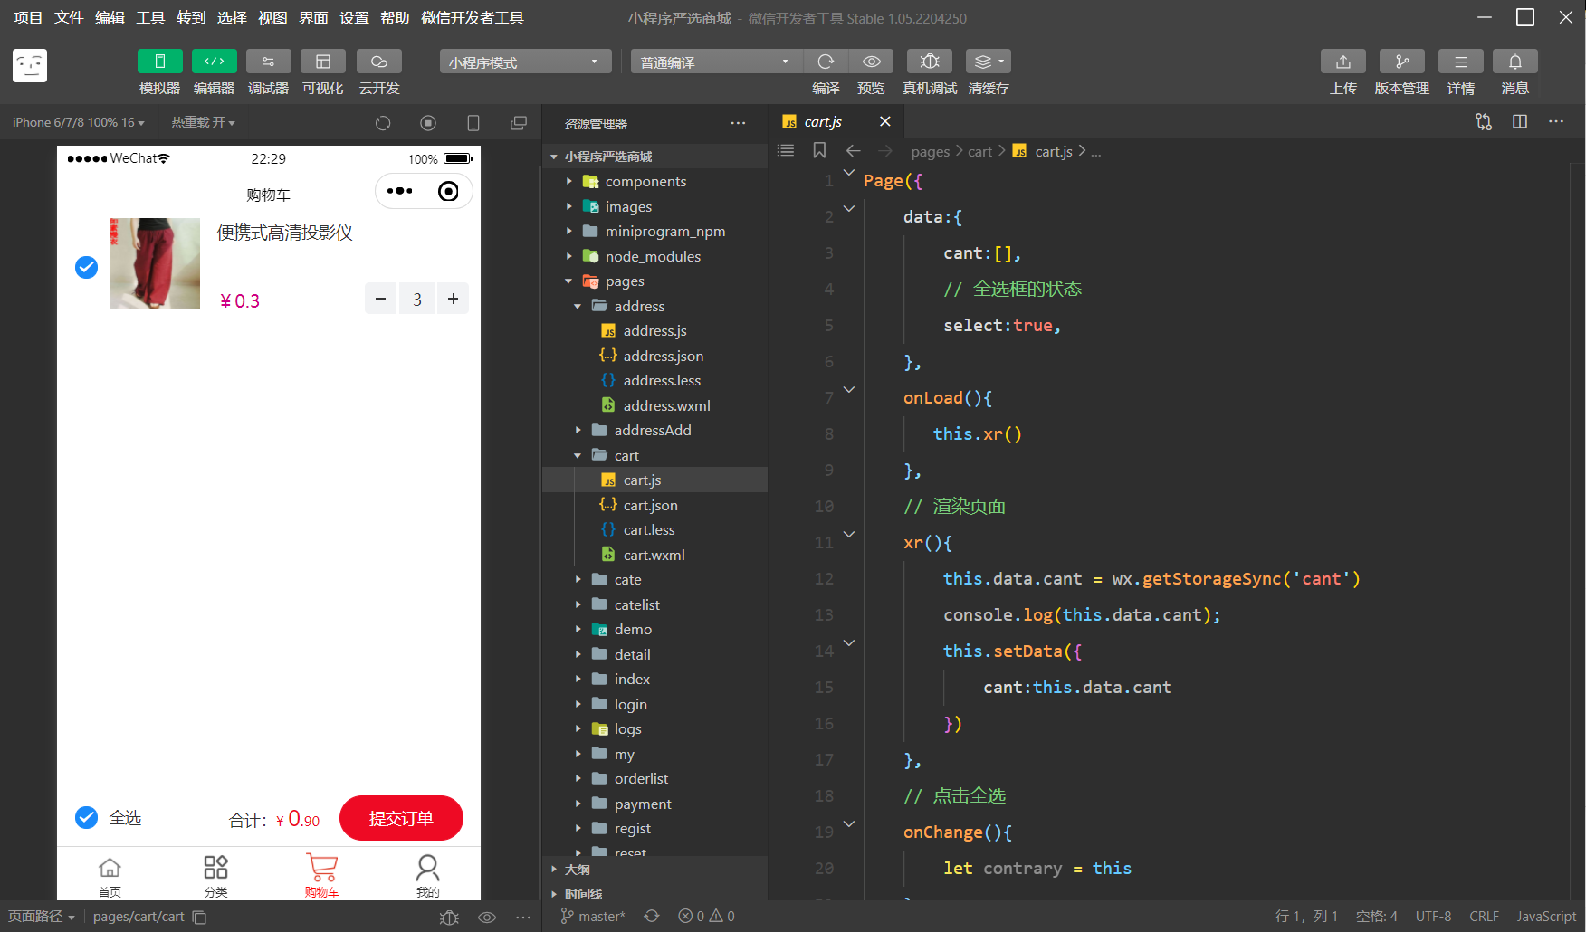Uncheck the product item checkbox in cart

coord(86,267)
